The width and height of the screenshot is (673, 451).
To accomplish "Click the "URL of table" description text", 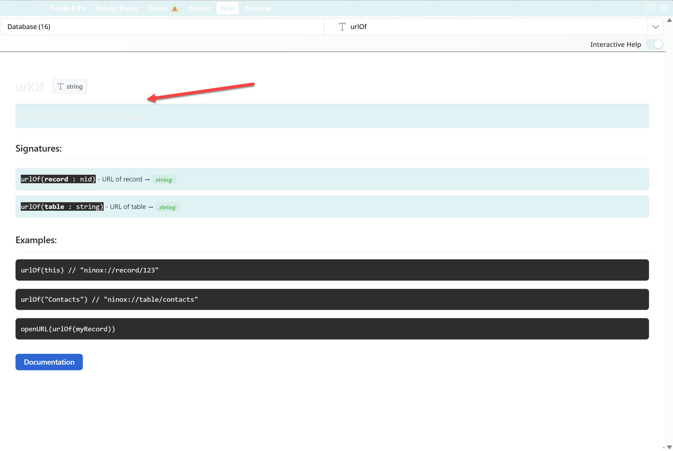I will click(x=128, y=207).
